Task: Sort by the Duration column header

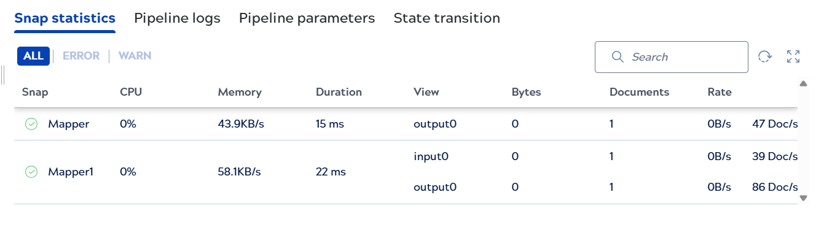Action: point(339,93)
